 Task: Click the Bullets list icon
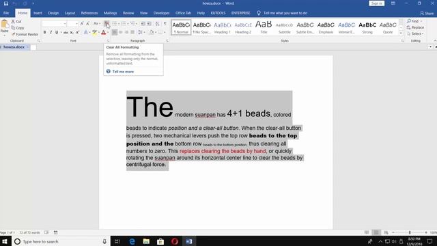115,24
